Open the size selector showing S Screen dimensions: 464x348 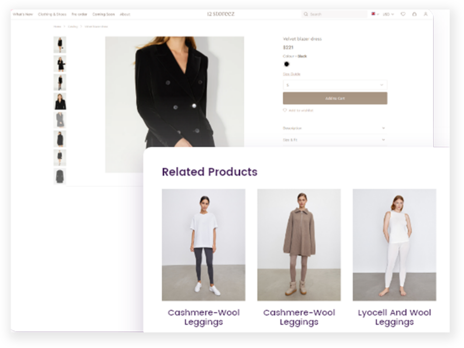point(335,85)
